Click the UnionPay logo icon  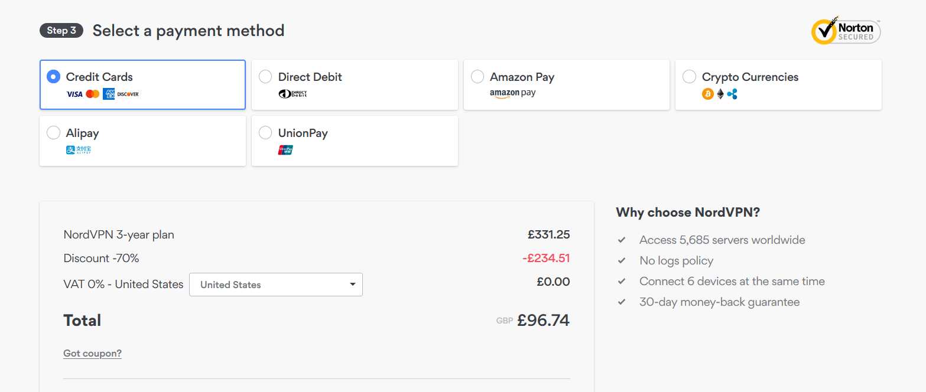click(x=285, y=150)
